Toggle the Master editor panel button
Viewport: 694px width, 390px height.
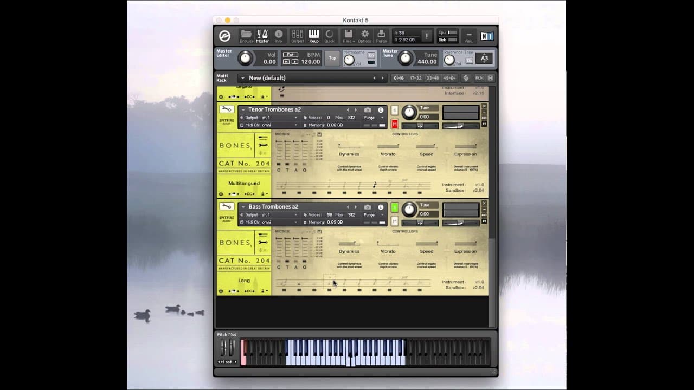click(x=262, y=36)
